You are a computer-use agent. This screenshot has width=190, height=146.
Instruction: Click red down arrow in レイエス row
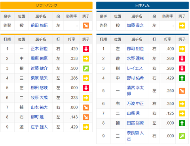(x=182, y=68)
